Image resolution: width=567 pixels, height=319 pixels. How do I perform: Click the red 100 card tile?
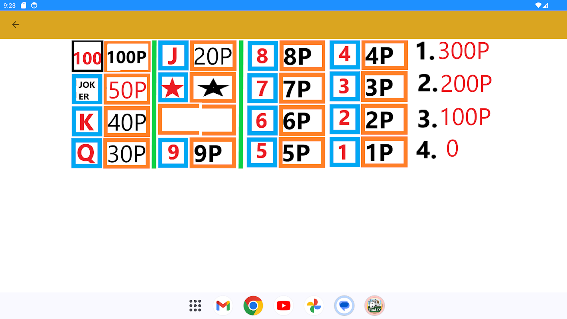click(x=87, y=57)
